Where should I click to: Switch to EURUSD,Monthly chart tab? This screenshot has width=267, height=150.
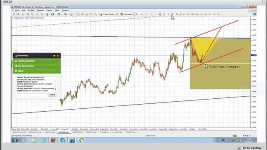(19, 132)
